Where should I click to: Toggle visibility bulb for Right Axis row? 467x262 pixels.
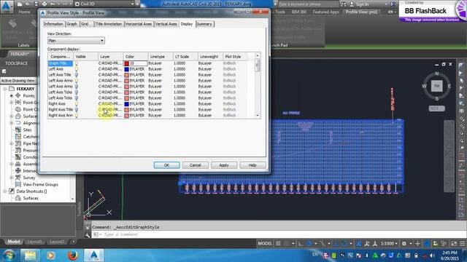point(76,103)
